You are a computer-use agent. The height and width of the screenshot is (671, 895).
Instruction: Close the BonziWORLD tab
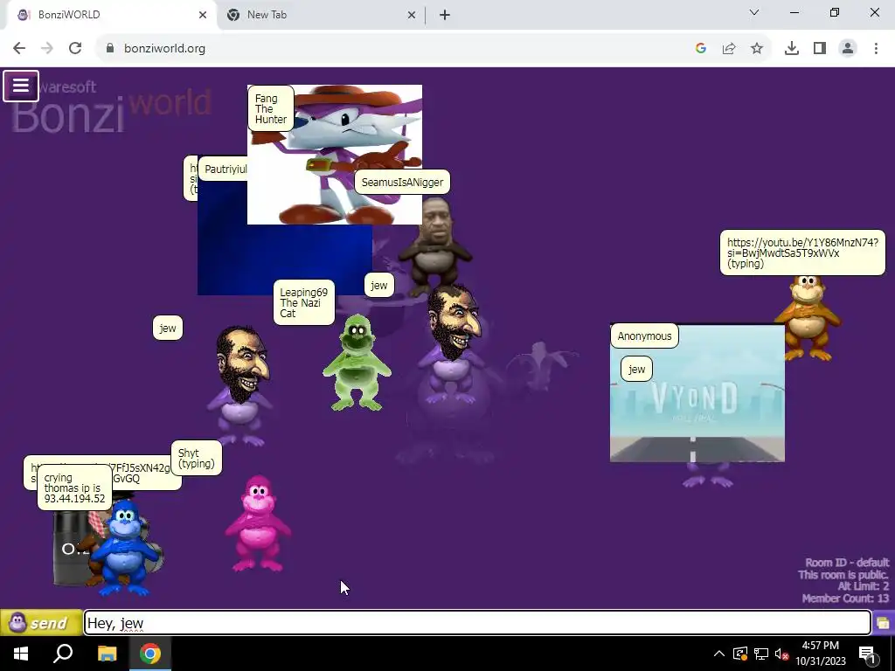203,15
